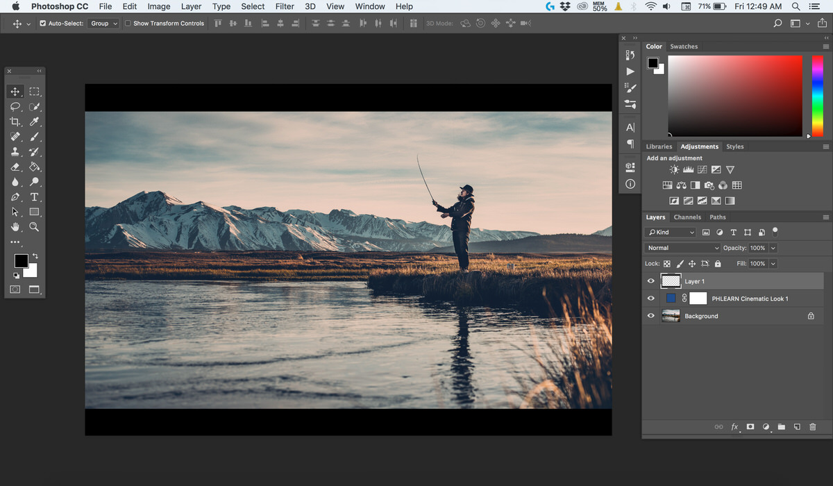833x486 pixels.
Task: Add a Levels adjustment layer
Action: tap(688, 169)
